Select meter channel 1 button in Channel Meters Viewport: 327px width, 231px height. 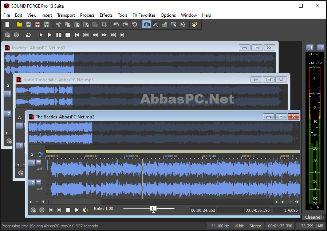pyautogui.click(x=310, y=48)
